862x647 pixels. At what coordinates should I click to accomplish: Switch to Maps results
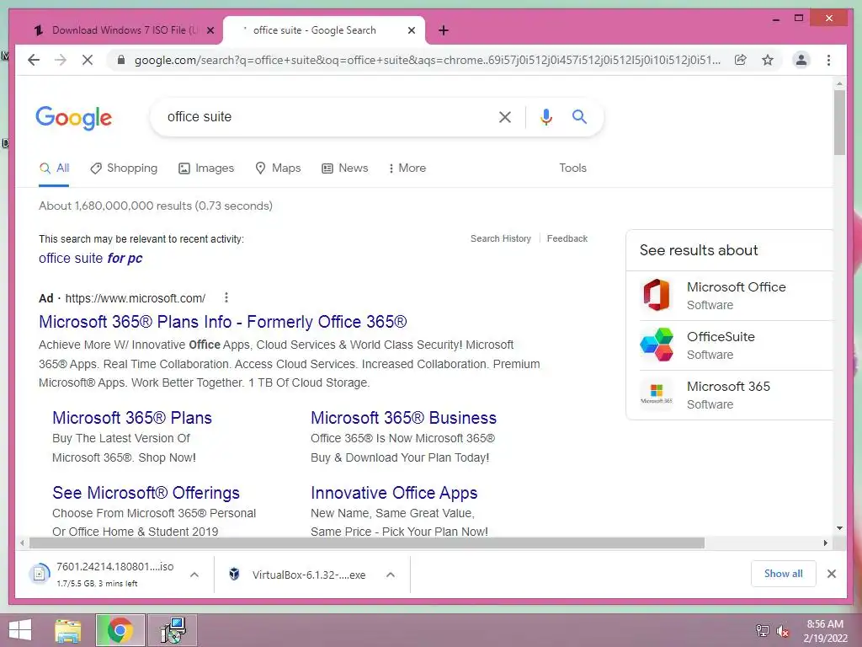[x=278, y=168]
